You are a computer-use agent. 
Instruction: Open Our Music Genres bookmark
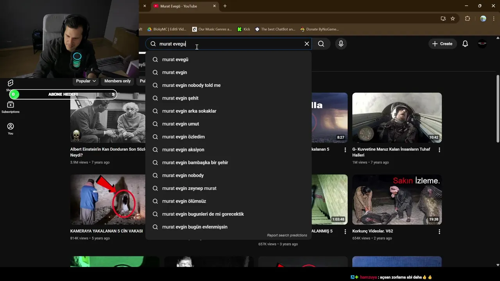212,29
